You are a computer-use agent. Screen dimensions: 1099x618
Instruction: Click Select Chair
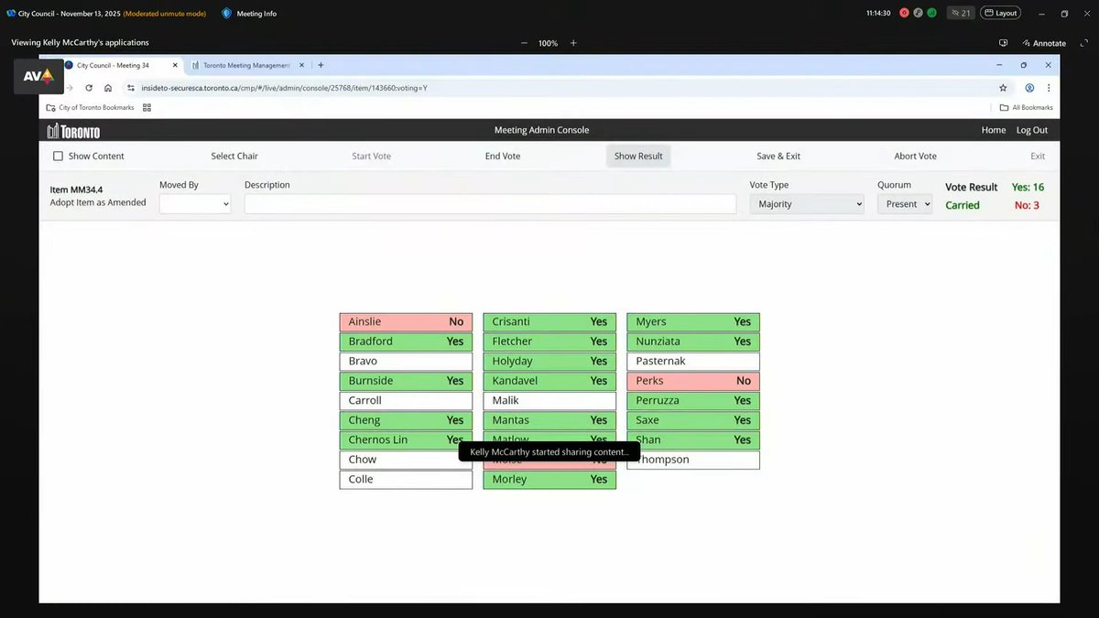pyautogui.click(x=234, y=156)
